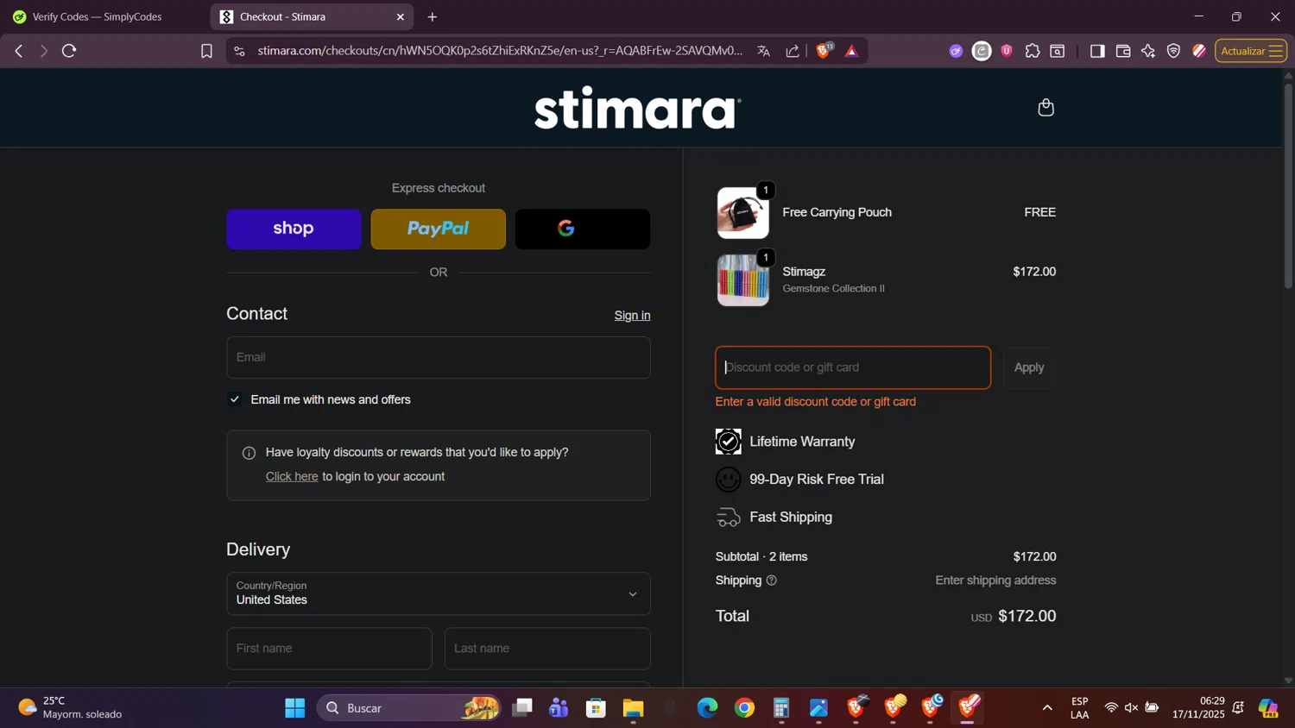The height and width of the screenshot is (728, 1295).
Task: Expand Country/Region dropdown
Action: pos(438,593)
